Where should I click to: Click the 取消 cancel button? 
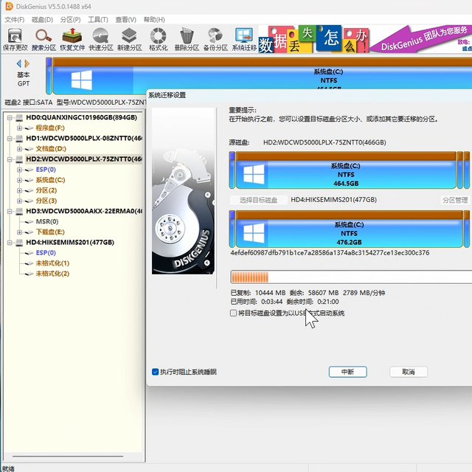[x=409, y=372]
